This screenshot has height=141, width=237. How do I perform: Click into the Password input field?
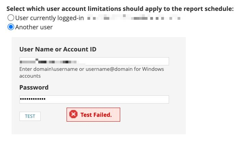click(x=94, y=99)
